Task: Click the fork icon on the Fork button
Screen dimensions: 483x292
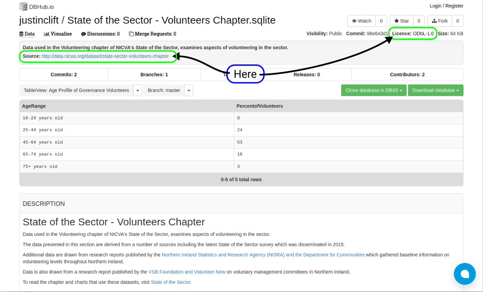Action: [x=434, y=21]
